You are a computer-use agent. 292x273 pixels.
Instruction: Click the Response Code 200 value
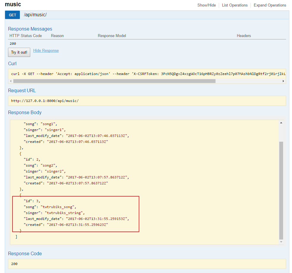coord(14,264)
